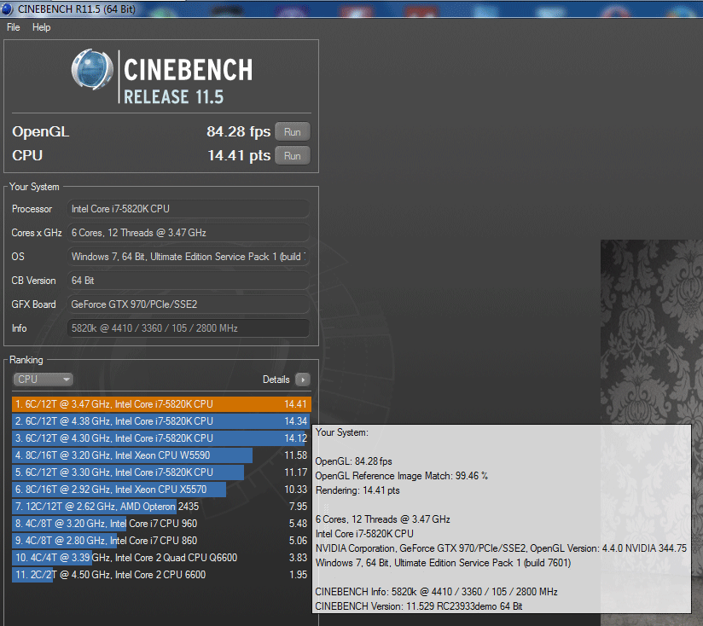Click the Cinebench globe logo
This screenshot has width=703, height=626.
(92, 69)
